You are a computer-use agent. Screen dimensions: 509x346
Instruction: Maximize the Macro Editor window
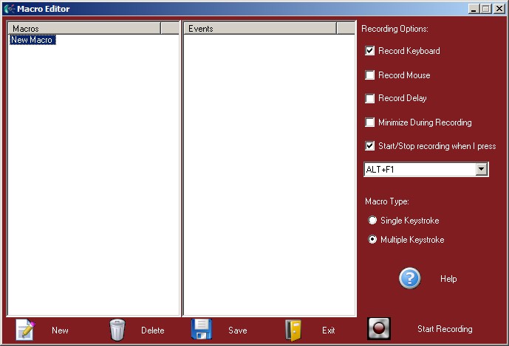[x=485, y=9]
